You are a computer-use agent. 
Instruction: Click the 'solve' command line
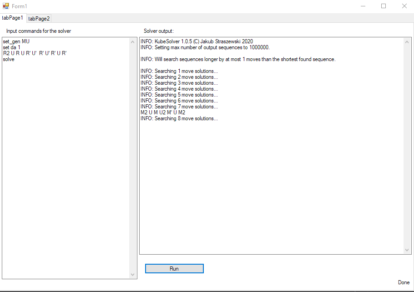[9, 59]
